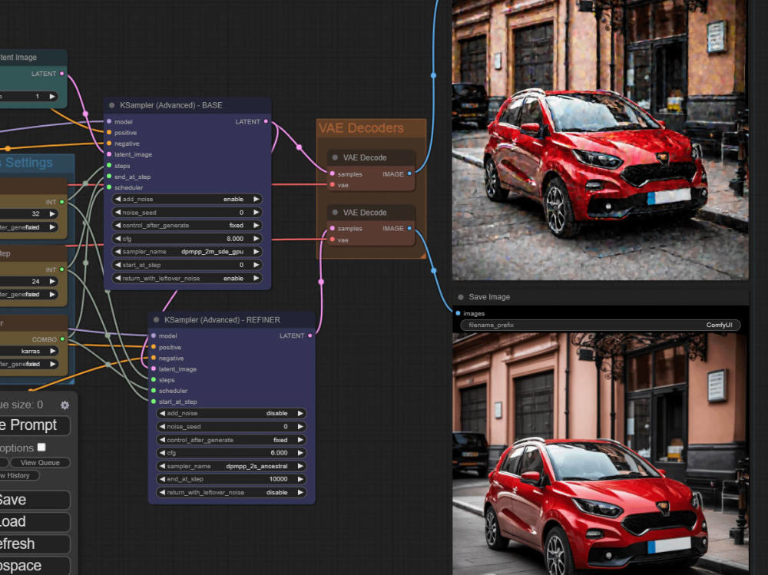Screen dimensions: 768x575
Task: Click the IMAGE output port of upper VAE Decode
Action: (409, 173)
